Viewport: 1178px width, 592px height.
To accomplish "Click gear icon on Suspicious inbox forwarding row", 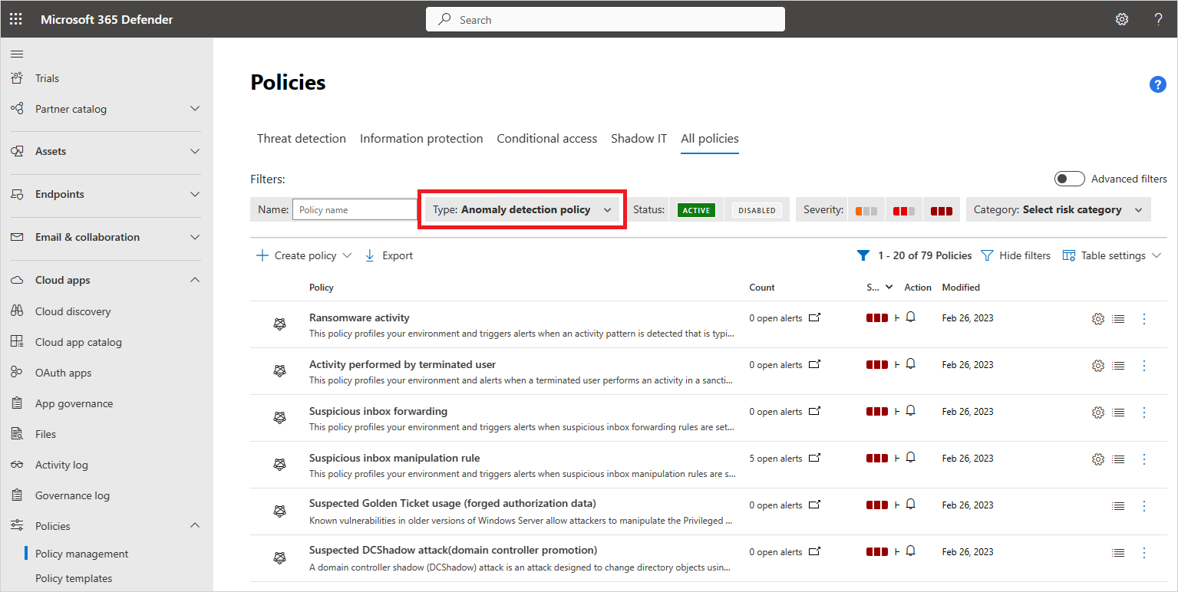I will point(1097,412).
